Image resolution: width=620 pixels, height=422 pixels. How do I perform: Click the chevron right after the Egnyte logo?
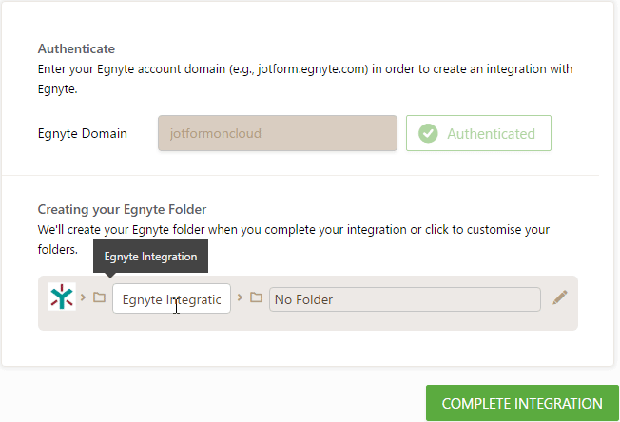pyautogui.click(x=84, y=298)
